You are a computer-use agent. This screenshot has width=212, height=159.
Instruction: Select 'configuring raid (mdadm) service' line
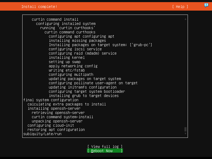(83, 53)
